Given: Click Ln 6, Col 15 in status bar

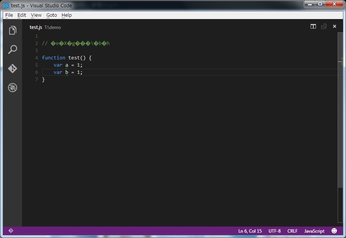Looking at the screenshot, I should [250, 231].
